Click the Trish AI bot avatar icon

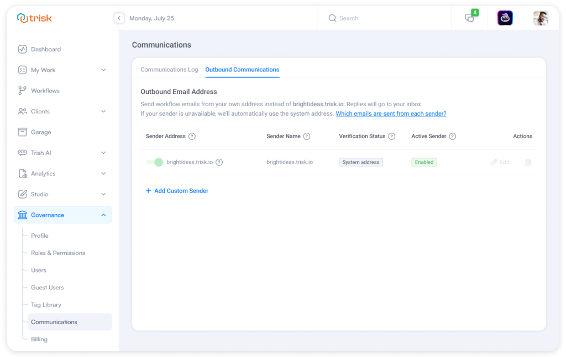(x=505, y=18)
